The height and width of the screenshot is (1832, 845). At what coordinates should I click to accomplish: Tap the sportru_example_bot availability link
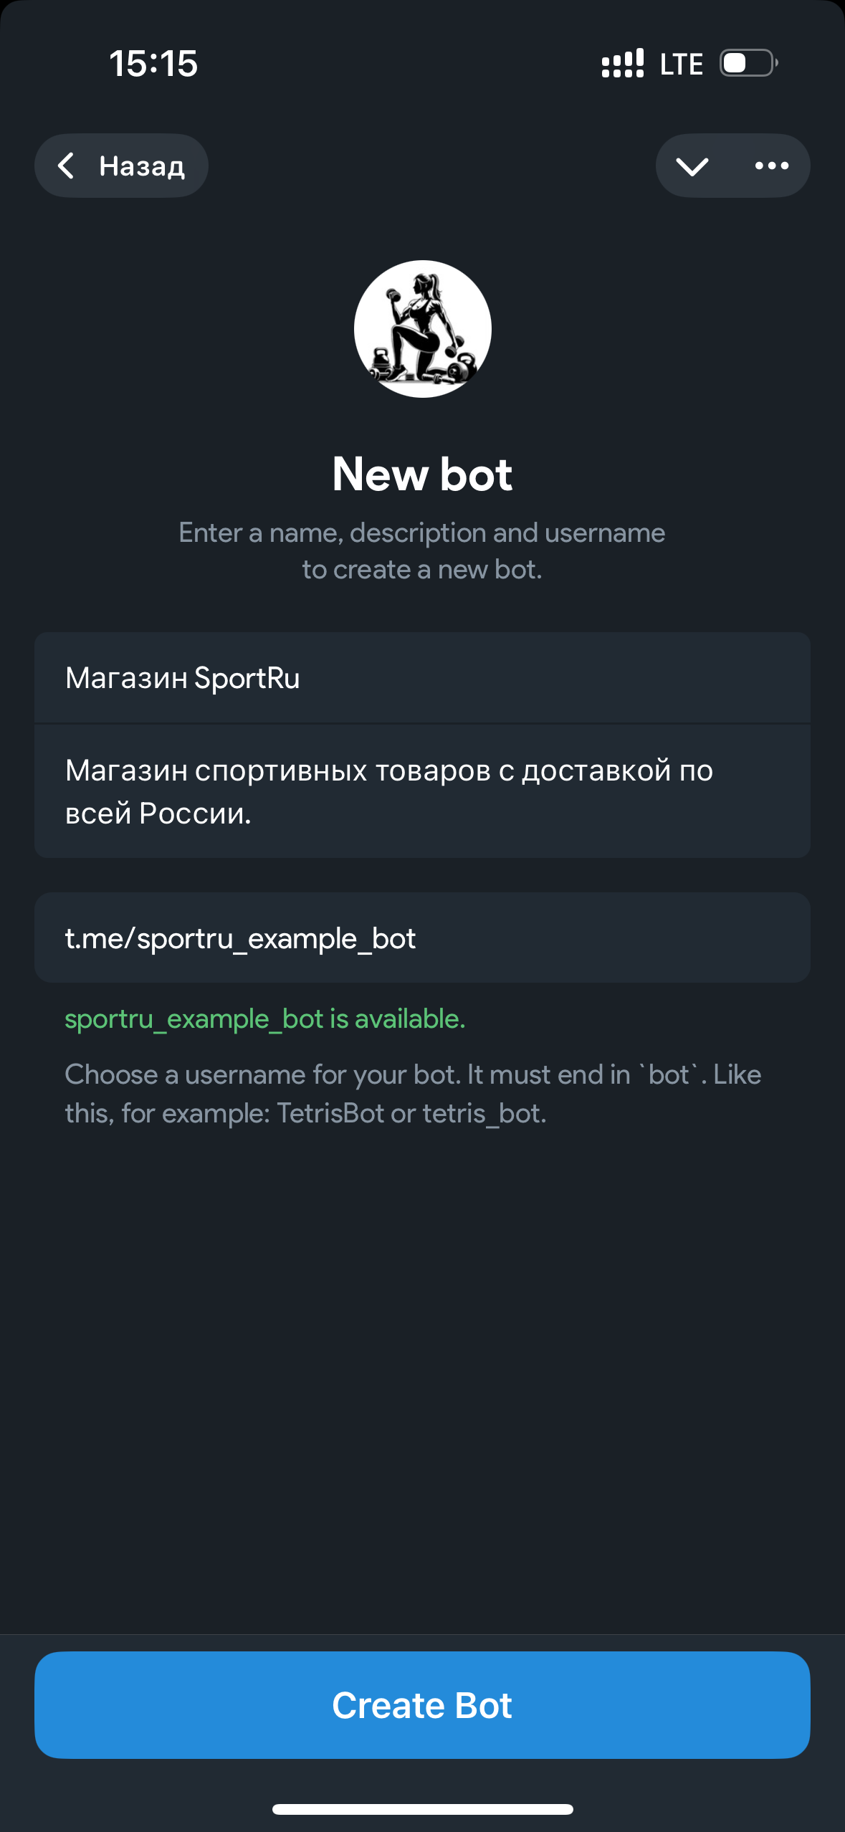pos(264,1018)
